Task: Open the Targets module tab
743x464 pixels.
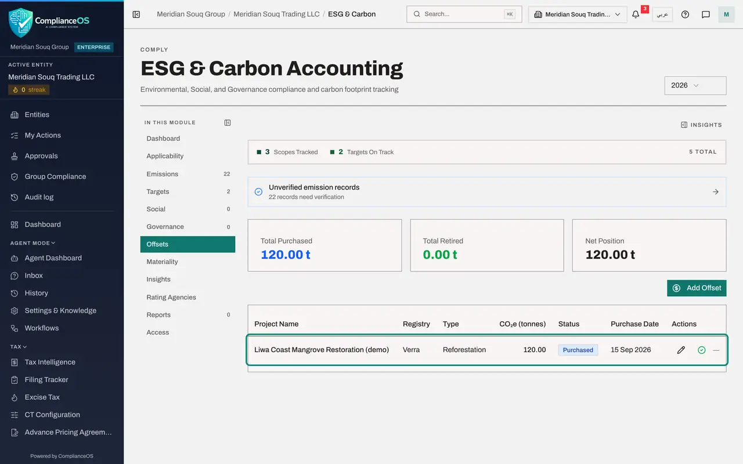Action: point(187,191)
